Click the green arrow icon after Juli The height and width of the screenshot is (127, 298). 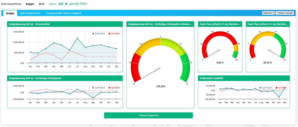click(x=66, y=4)
